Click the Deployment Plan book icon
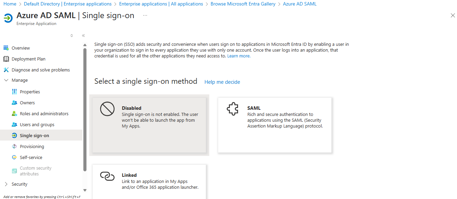The image size is (457, 199). pos(6,59)
